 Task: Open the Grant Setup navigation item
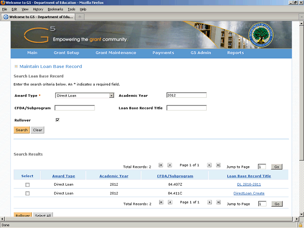point(66,53)
